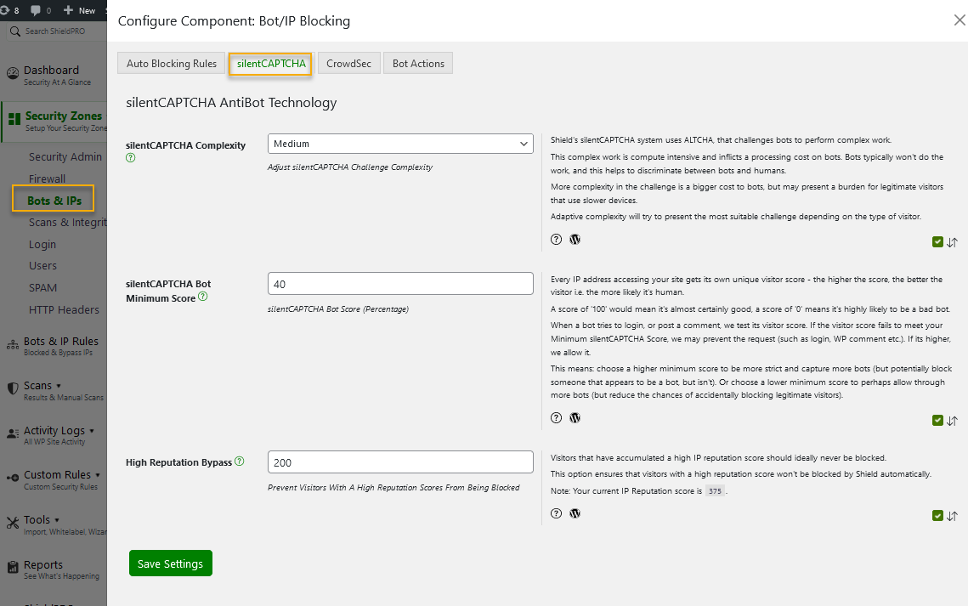Click the Reports clipboard icon in sidebar

(13, 568)
